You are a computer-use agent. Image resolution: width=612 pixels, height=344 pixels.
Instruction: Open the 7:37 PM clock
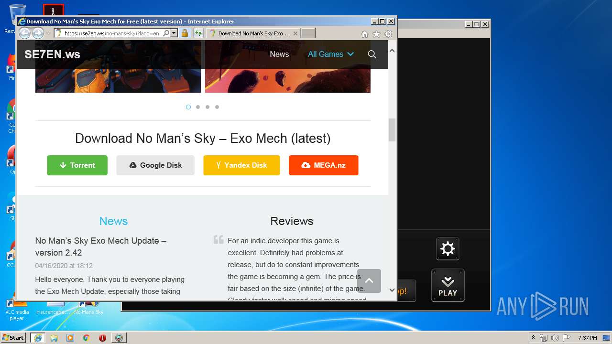(x=587, y=338)
